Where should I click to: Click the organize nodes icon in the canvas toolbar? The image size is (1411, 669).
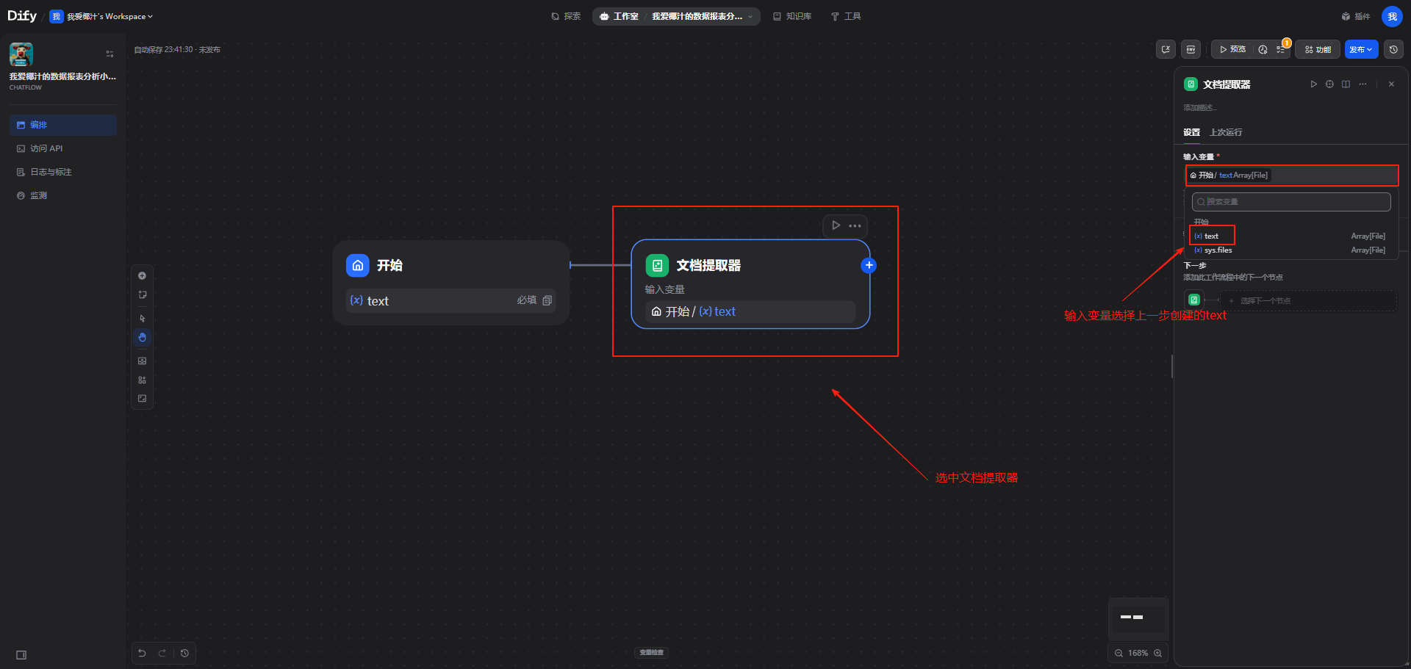143,380
